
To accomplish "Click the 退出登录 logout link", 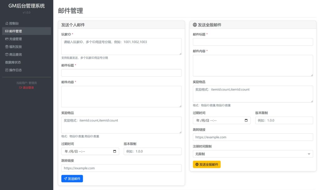I will 27,88.
